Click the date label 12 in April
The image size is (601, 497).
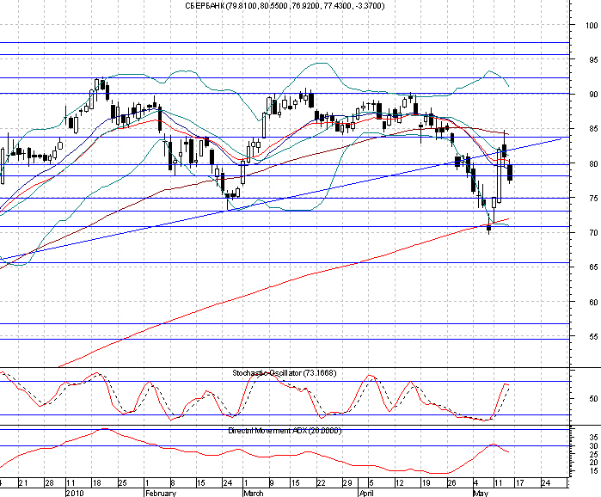point(400,483)
